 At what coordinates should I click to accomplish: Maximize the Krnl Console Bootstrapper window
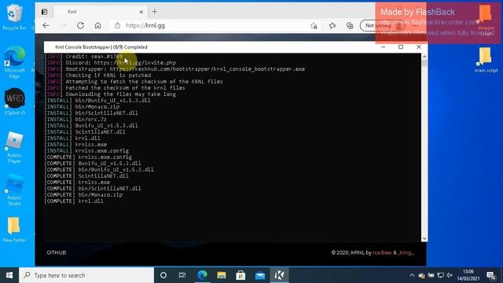click(401, 47)
